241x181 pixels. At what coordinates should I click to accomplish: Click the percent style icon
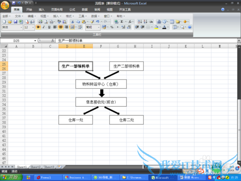112,27
